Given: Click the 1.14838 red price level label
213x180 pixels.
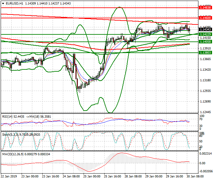Looking at the screenshot, I should [205, 8].
